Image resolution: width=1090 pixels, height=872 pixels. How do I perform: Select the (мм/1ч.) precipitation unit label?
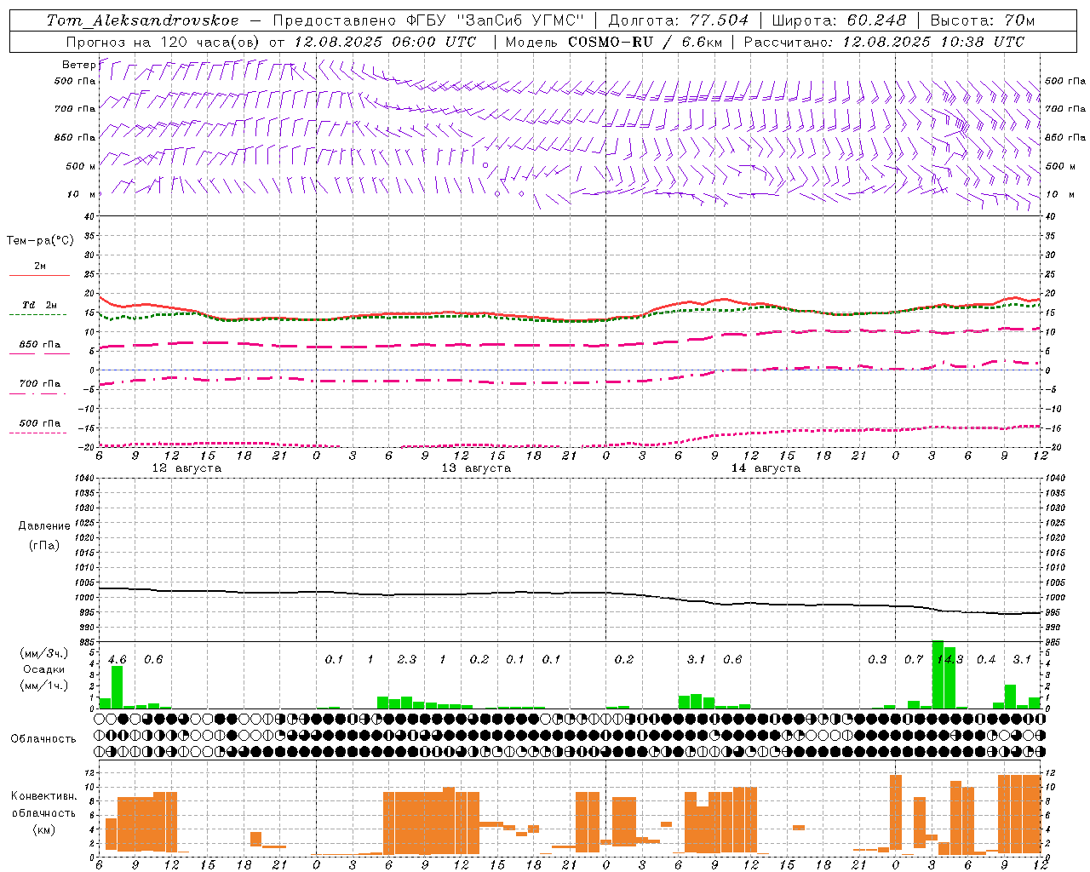[44, 686]
